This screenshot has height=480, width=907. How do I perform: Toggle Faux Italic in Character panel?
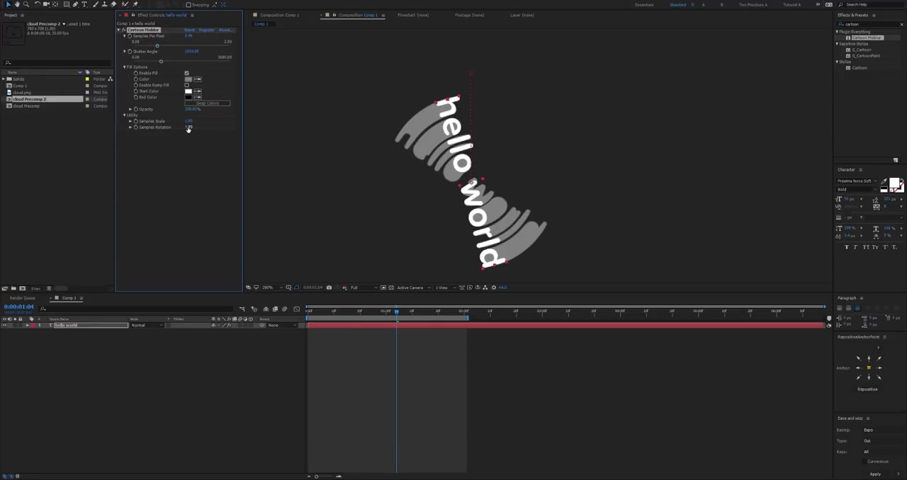[855, 247]
